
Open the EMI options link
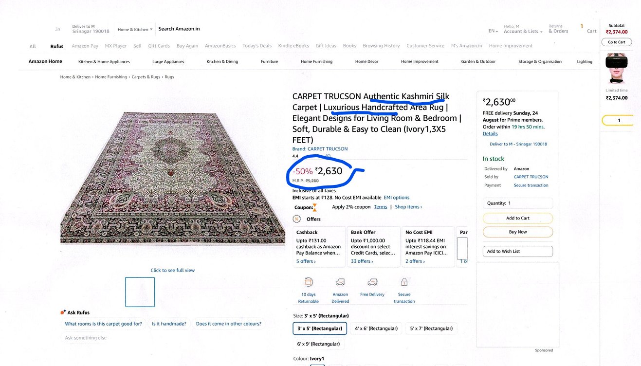click(396, 197)
